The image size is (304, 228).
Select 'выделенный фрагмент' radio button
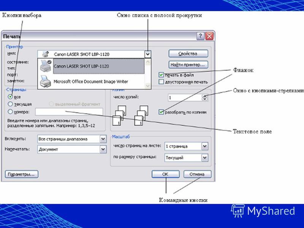(x=51, y=104)
